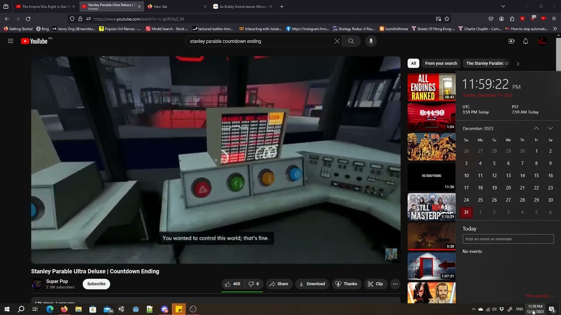Go to previous month in calendar
561x315 pixels.
536,129
